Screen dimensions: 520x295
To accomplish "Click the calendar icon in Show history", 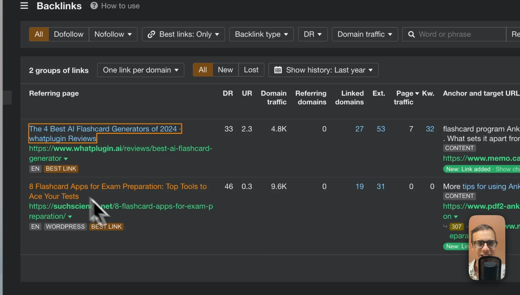I will [278, 70].
